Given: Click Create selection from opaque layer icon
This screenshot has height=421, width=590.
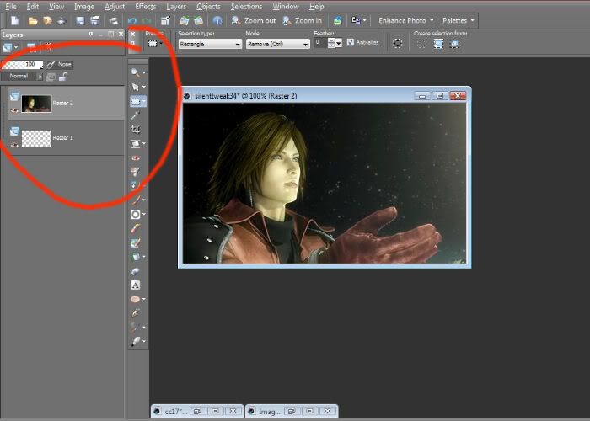Looking at the screenshot, I should click(x=438, y=44).
